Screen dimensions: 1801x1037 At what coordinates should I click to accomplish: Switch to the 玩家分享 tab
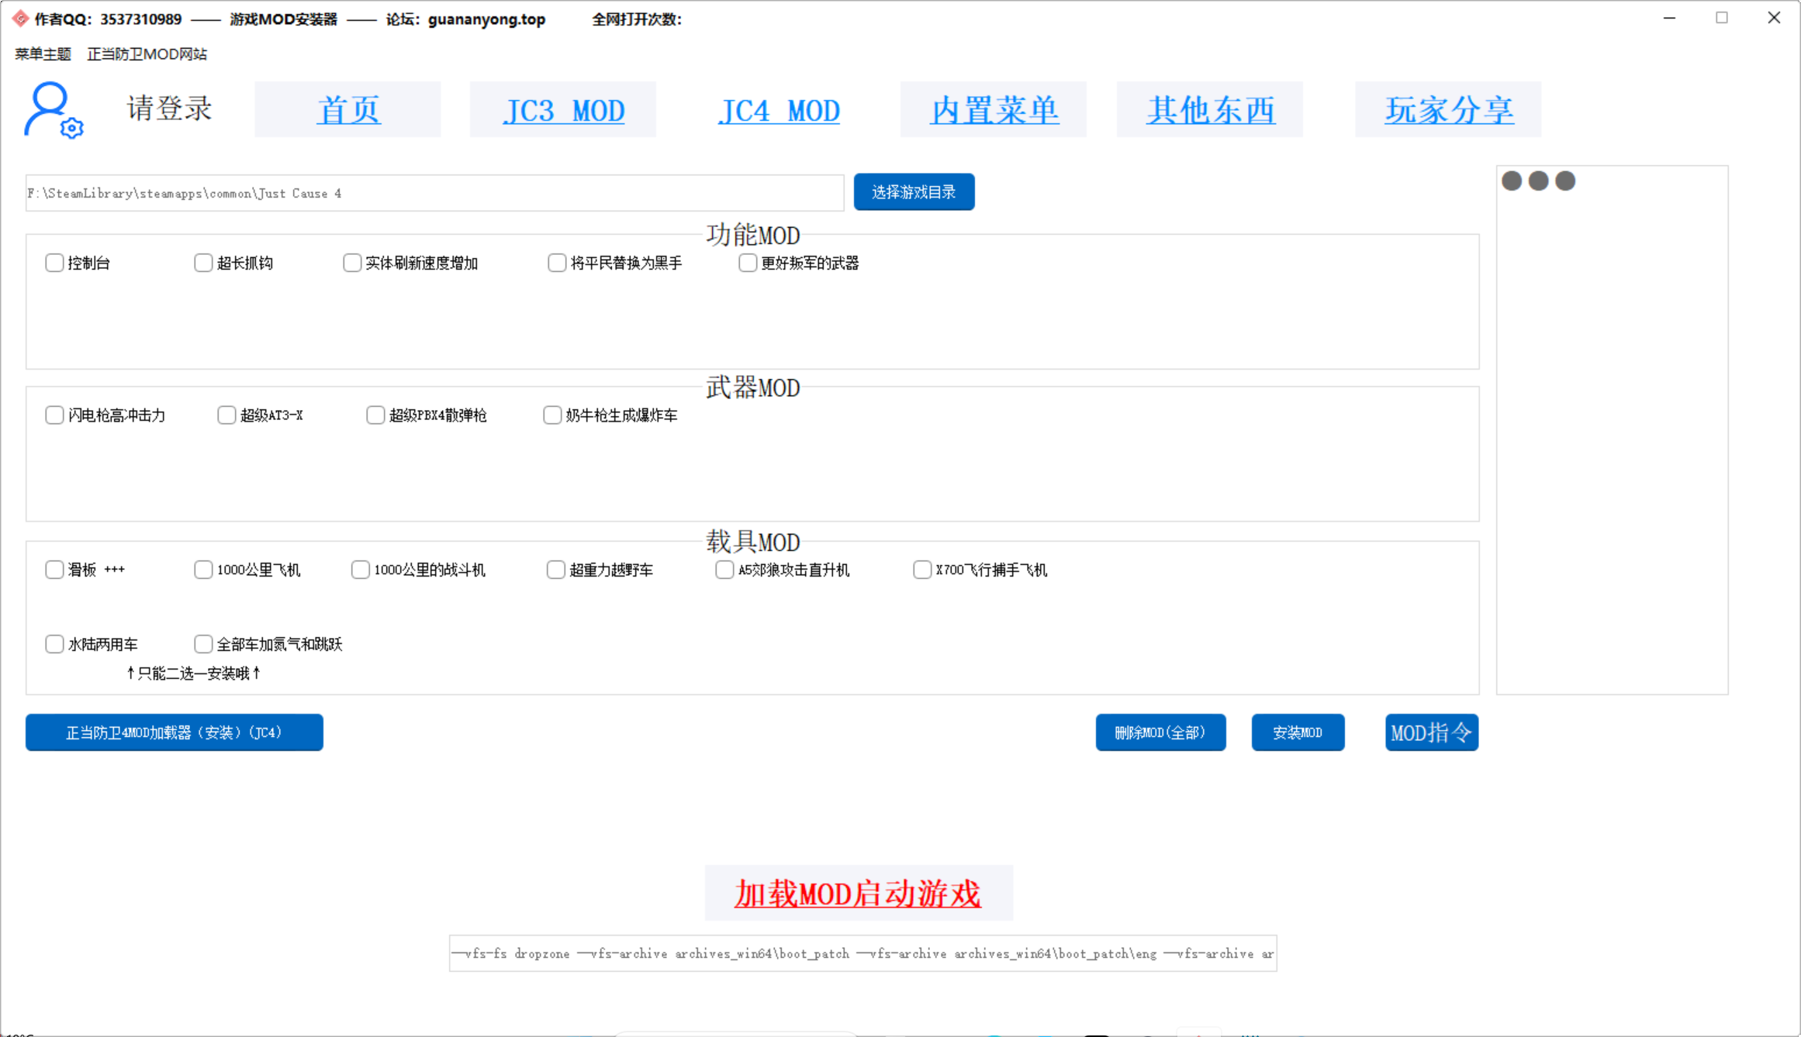click(1447, 109)
